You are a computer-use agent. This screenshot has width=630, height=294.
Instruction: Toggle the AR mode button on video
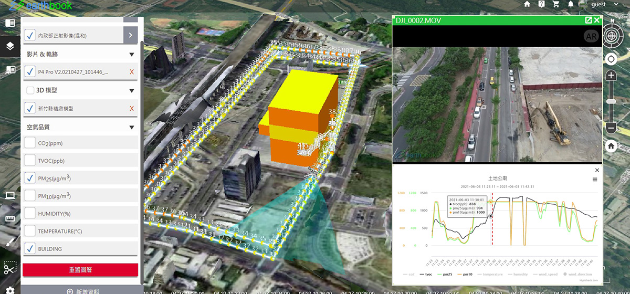coord(591,36)
